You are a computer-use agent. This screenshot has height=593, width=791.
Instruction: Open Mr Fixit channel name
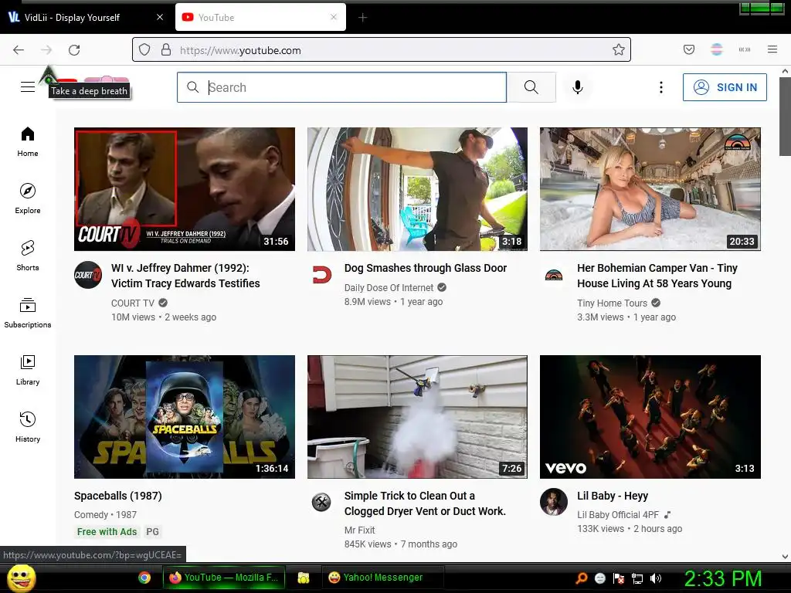(x=360, y=530)
